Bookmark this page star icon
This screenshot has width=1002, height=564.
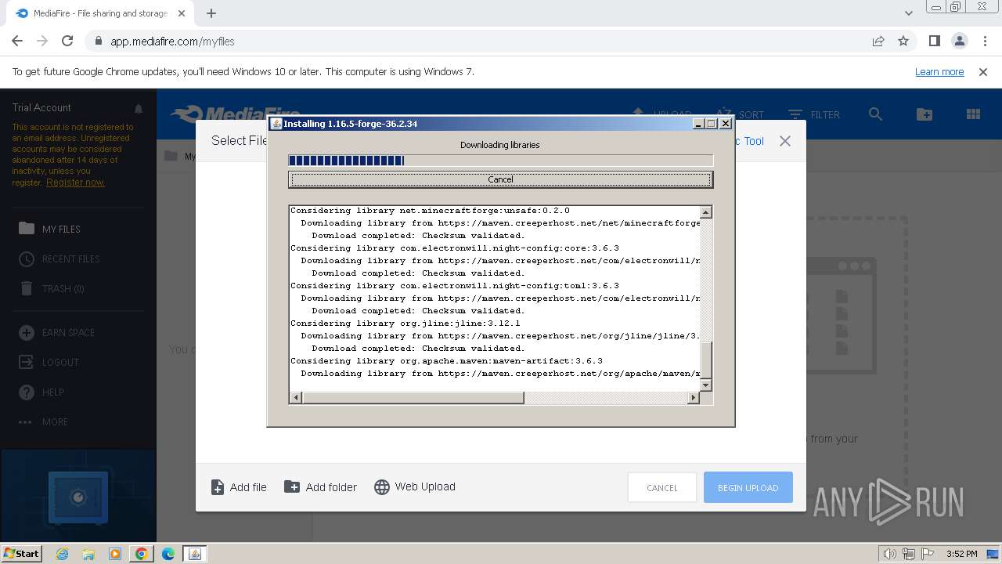tap(903, 41)
